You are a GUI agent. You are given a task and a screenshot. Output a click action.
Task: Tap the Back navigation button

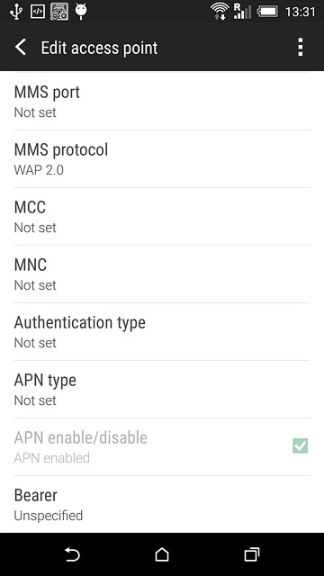pos(72,554)
